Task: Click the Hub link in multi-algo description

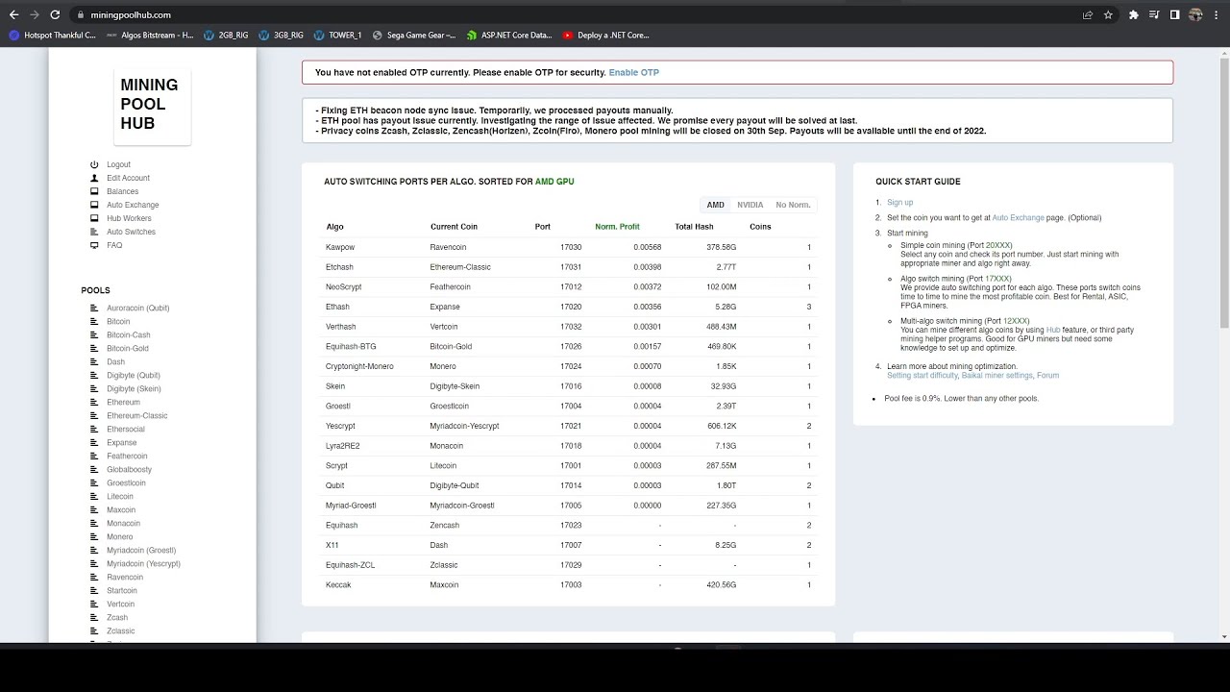Action: pyautogui.click(x=1053, y=330)
